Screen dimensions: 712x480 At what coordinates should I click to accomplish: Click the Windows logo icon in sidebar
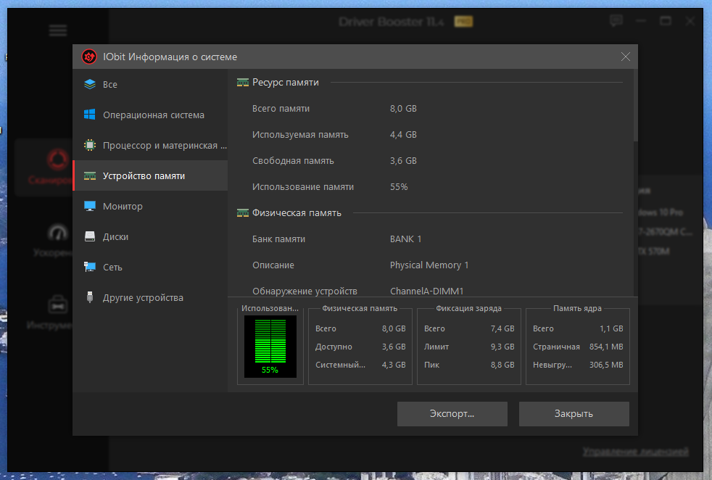tap(90, 115)
